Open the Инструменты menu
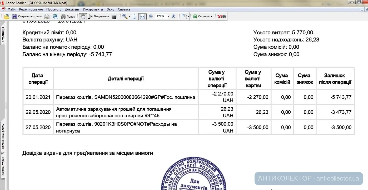 [x=93, y=9]
